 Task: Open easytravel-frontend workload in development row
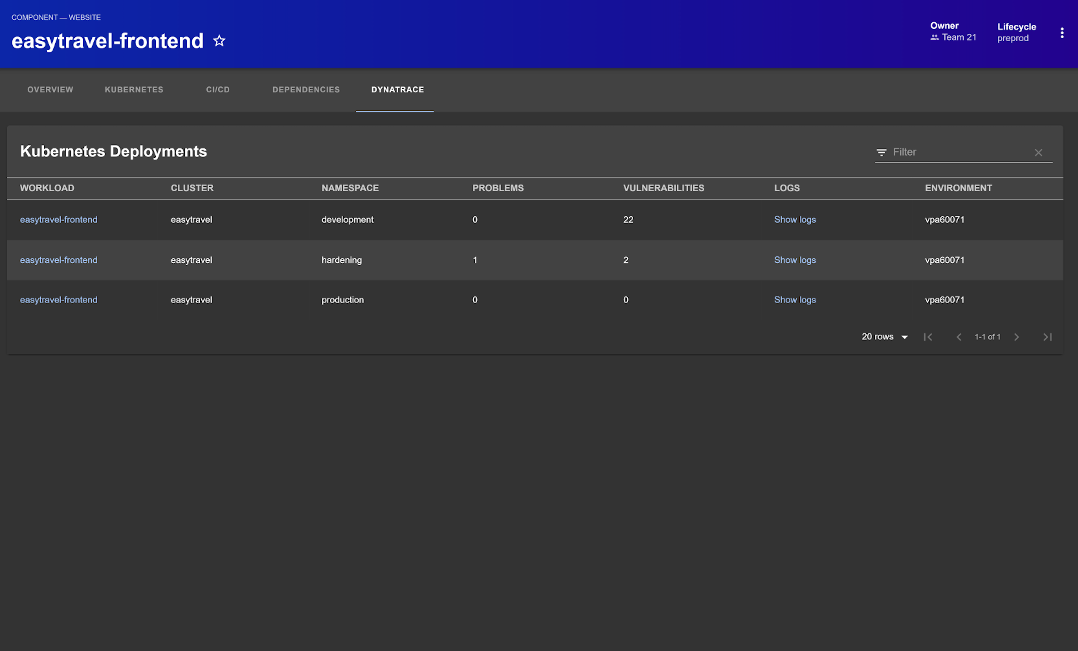(59, 220)
